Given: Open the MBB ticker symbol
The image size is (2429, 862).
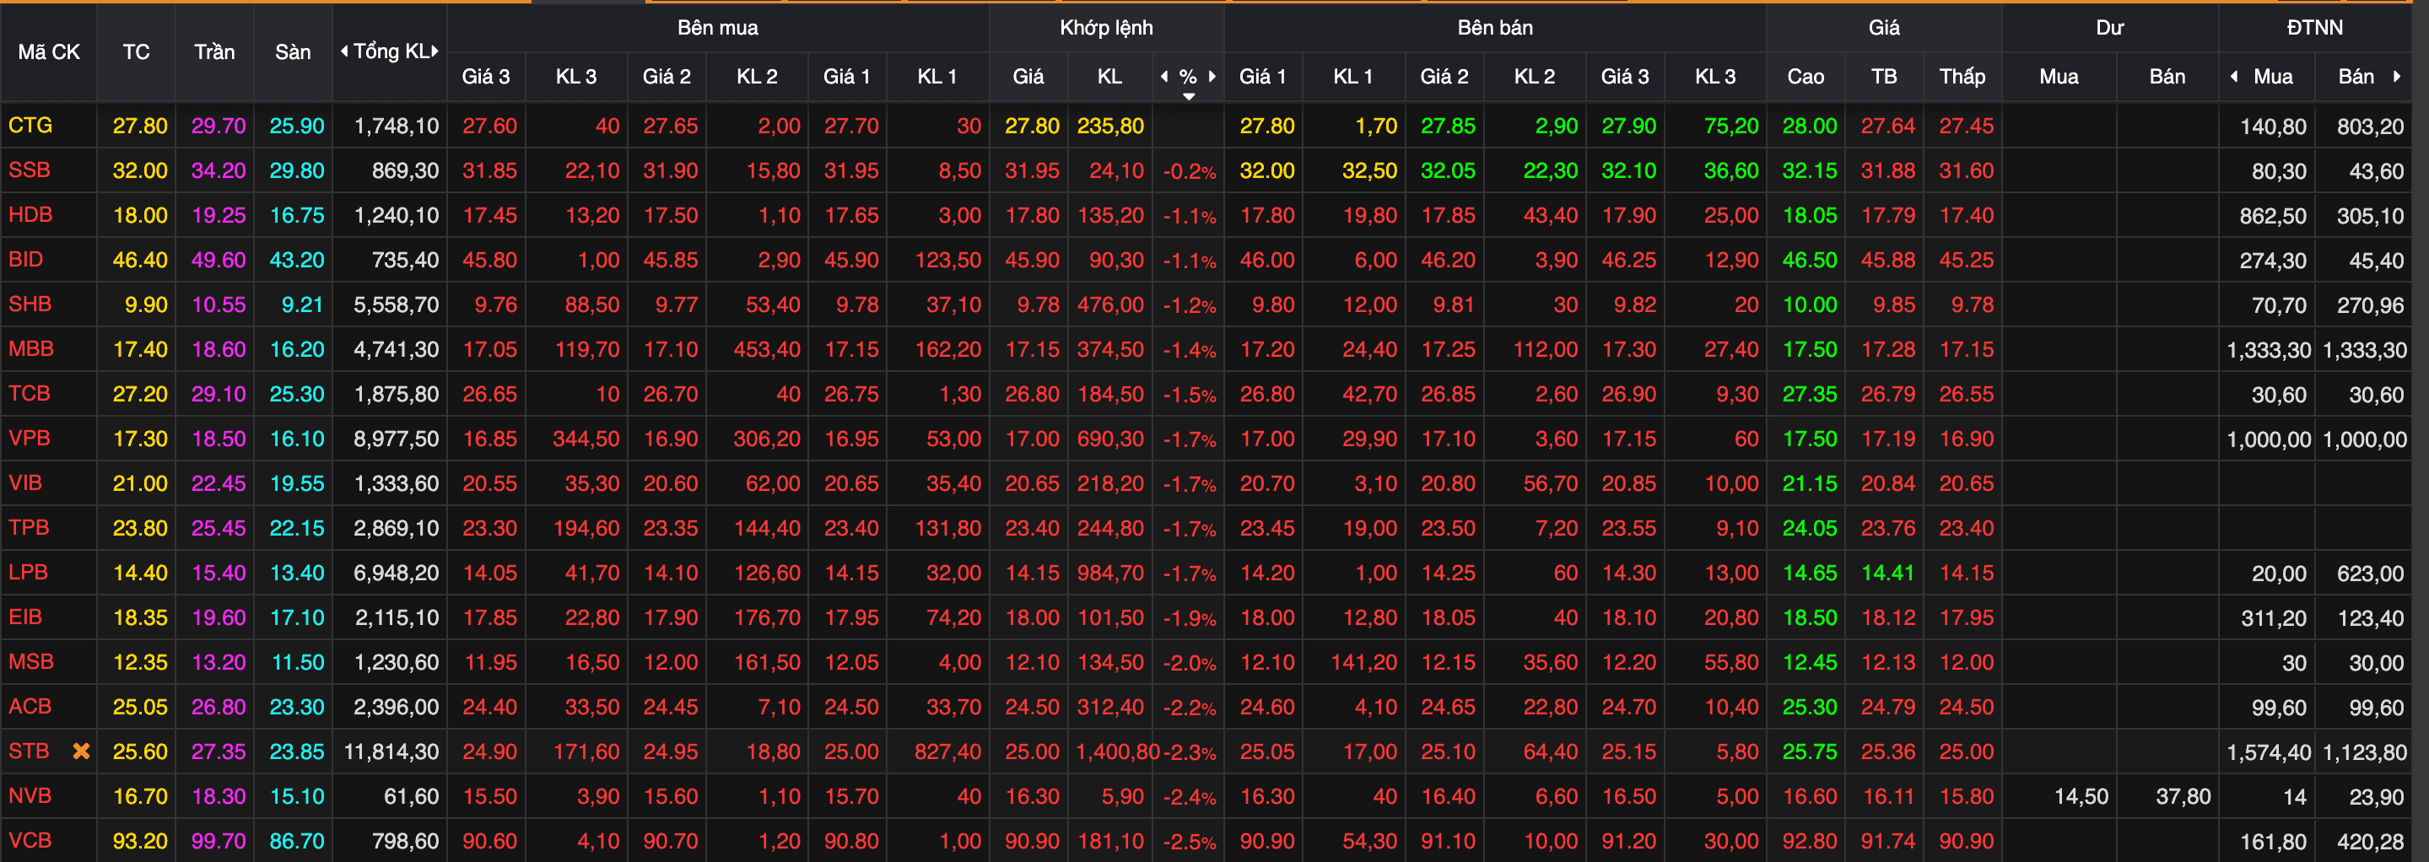Looking at the screenshot, I should (x=31, y=349).
